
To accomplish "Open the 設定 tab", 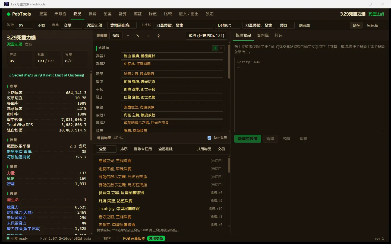I will [210, 14].
